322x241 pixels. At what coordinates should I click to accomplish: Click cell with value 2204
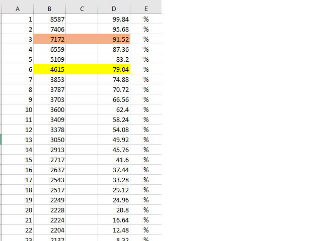(x=49, y=230)
